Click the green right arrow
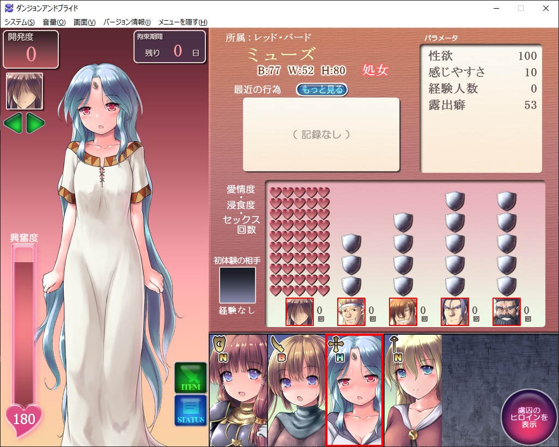The image size is (559, 447). pyautogui.click(x=35, y=123)
